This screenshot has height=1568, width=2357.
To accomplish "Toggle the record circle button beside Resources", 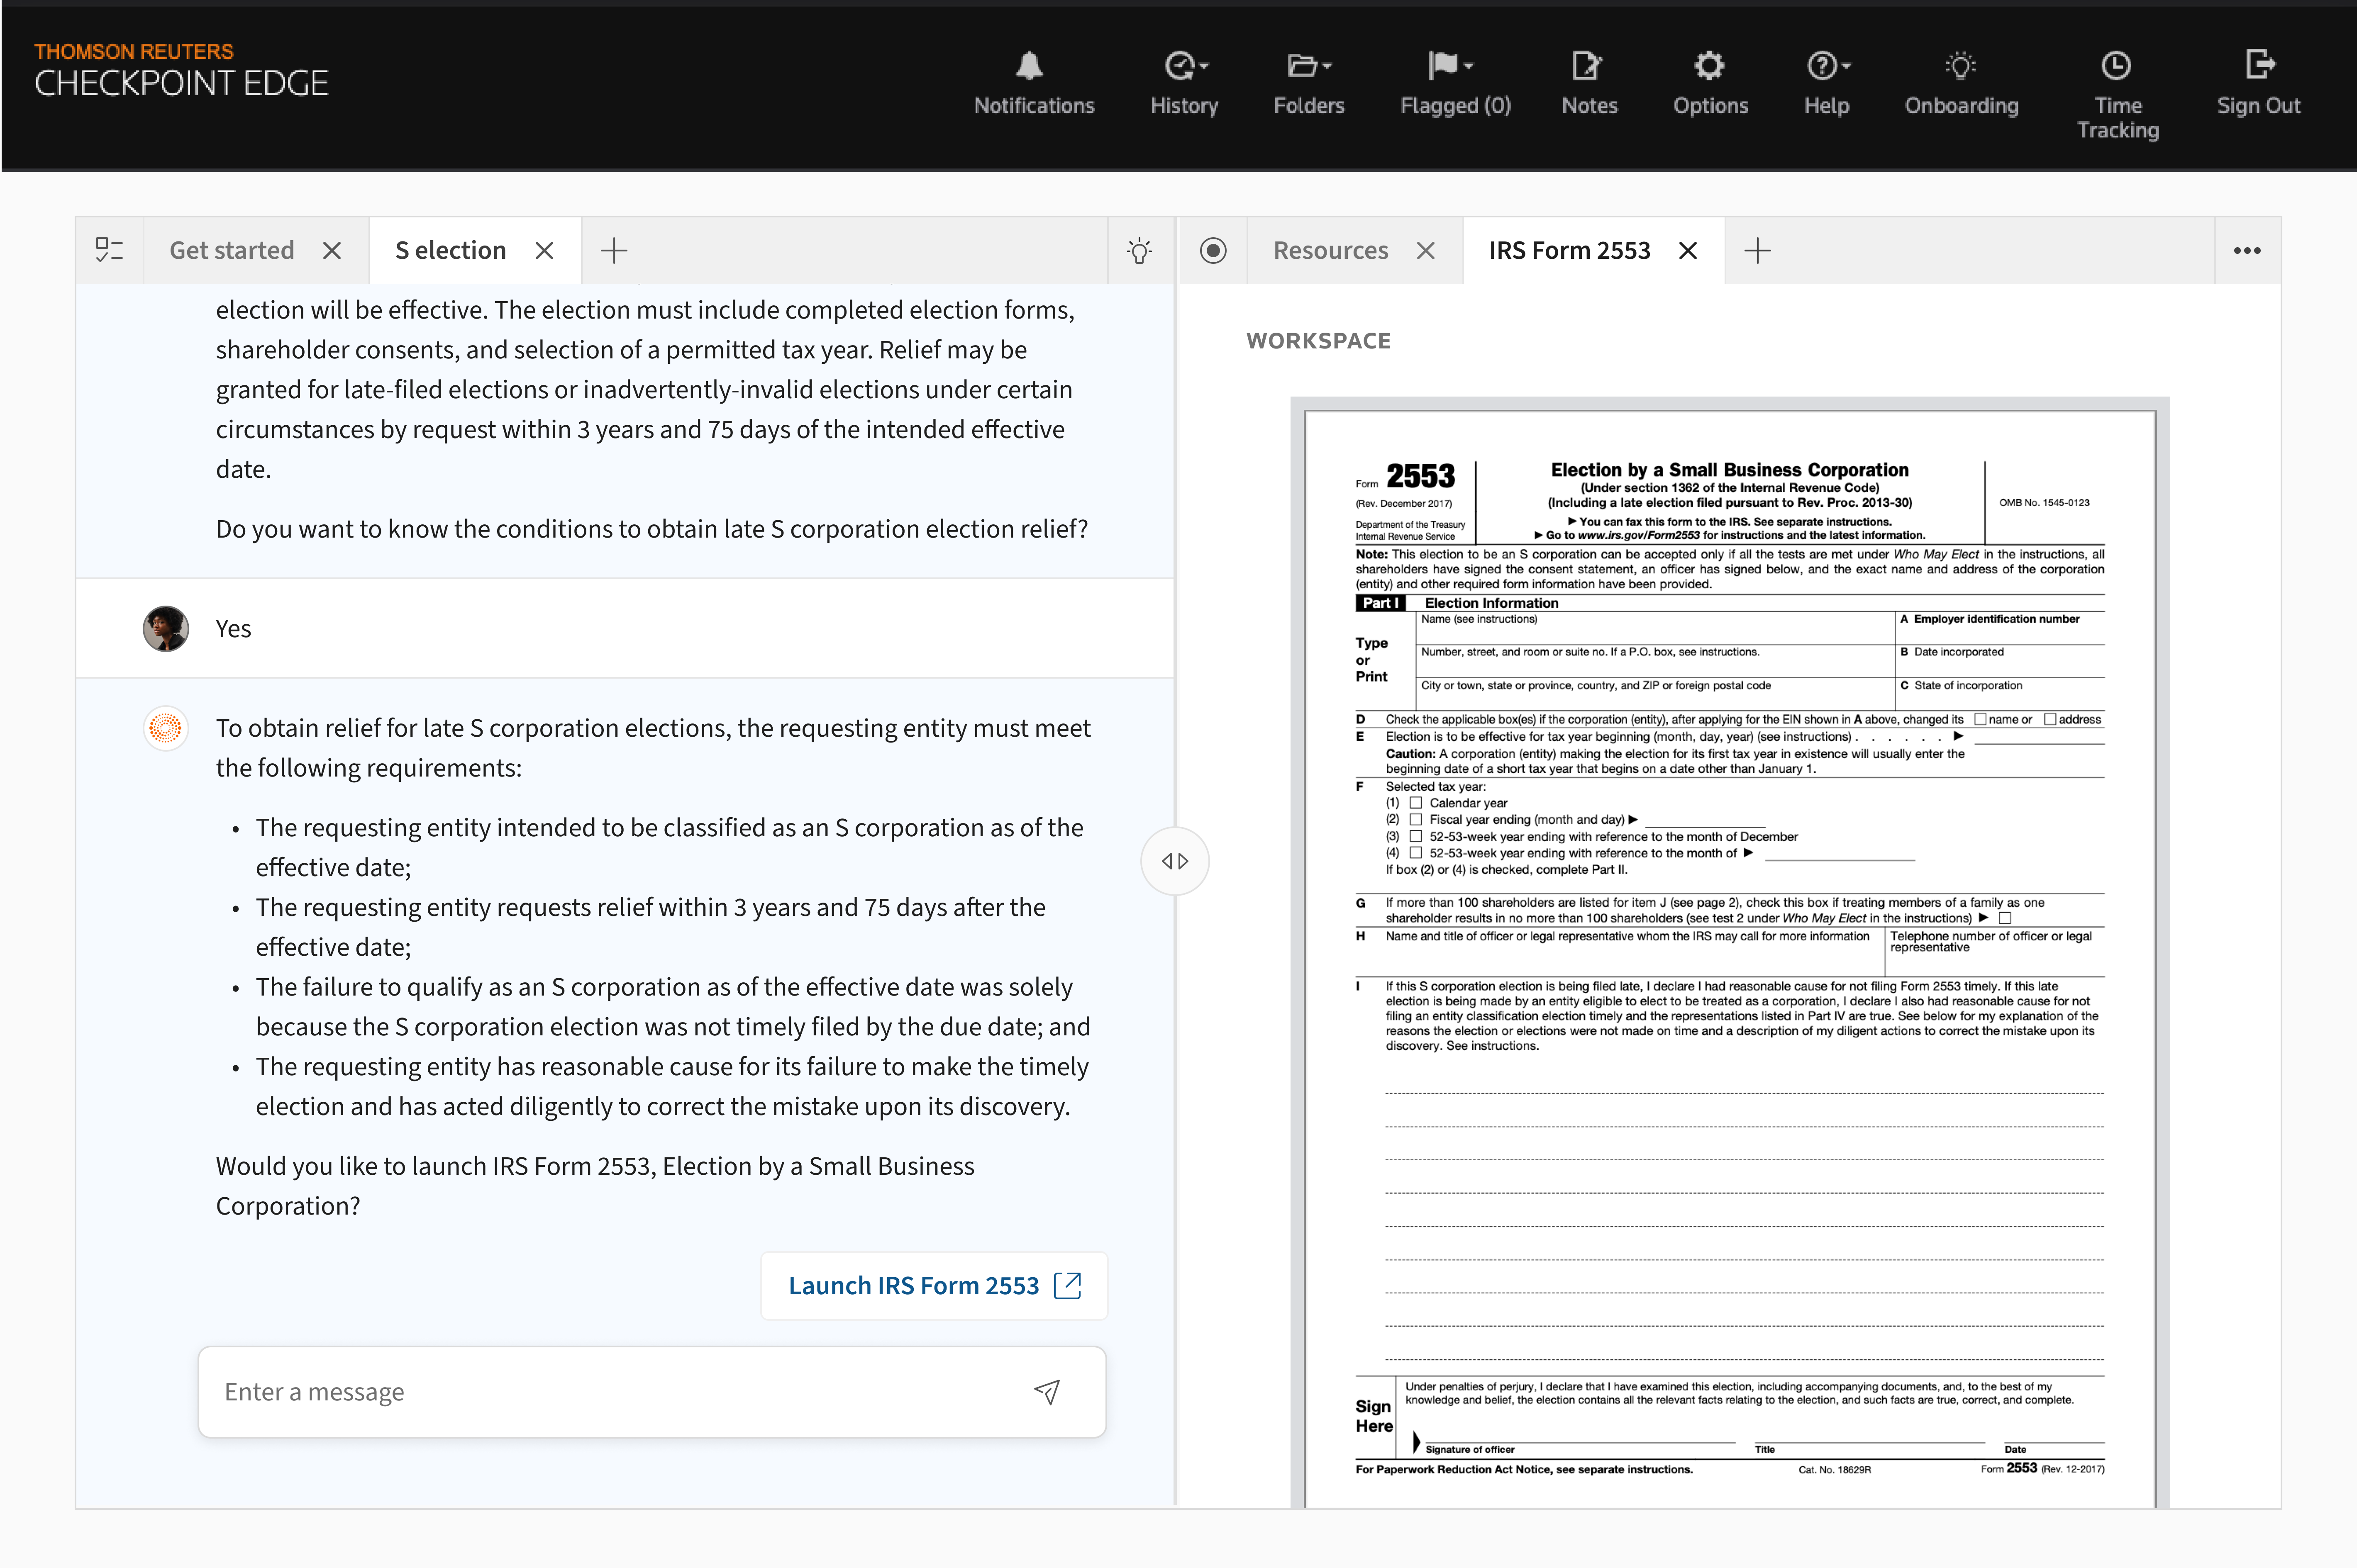I will click(x=1213, y=250).
